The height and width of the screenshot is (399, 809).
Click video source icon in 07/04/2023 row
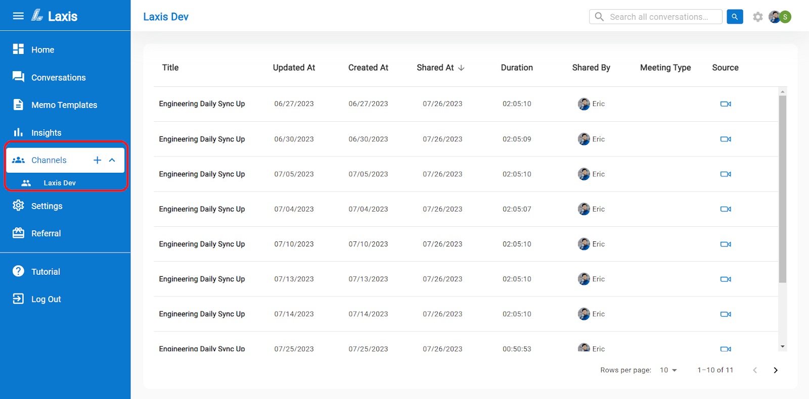tap(726, 209)
